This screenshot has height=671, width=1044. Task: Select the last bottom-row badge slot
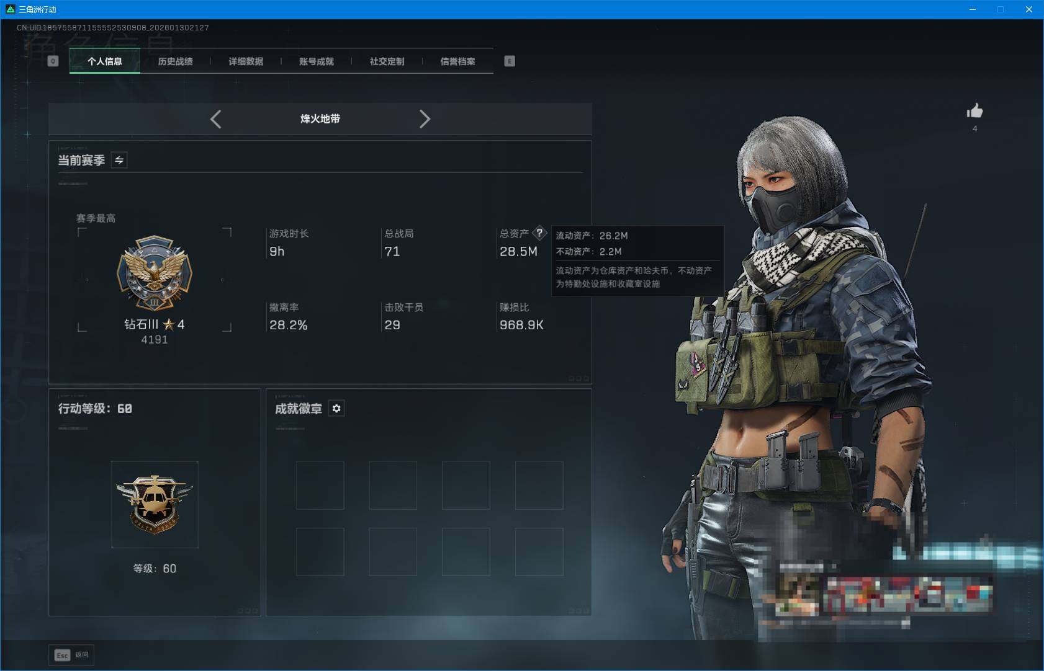coord(539,552)
